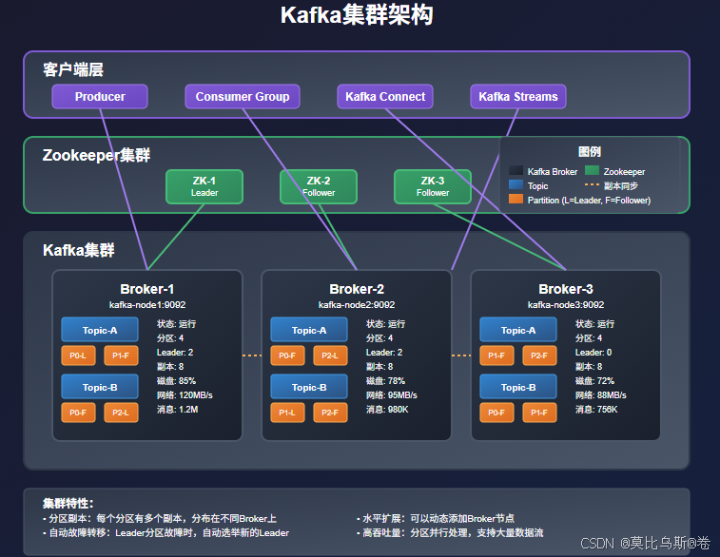
Task: Click P1-F partition under Broker-3 Topic-B
Action: pyautogui.click(x=539, y=413)
